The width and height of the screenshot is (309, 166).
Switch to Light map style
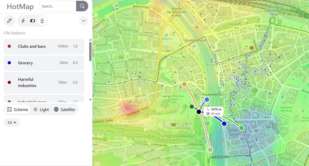(41, 110)
